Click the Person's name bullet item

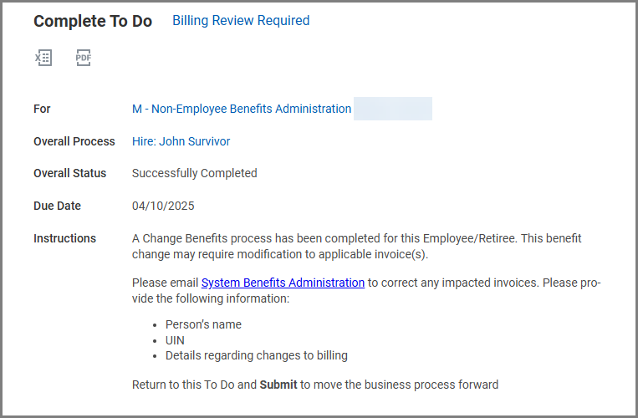[x=203, y=324]
